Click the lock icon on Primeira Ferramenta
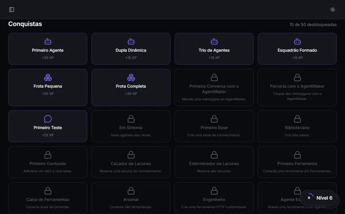345x214 pixels. point(297,155)
